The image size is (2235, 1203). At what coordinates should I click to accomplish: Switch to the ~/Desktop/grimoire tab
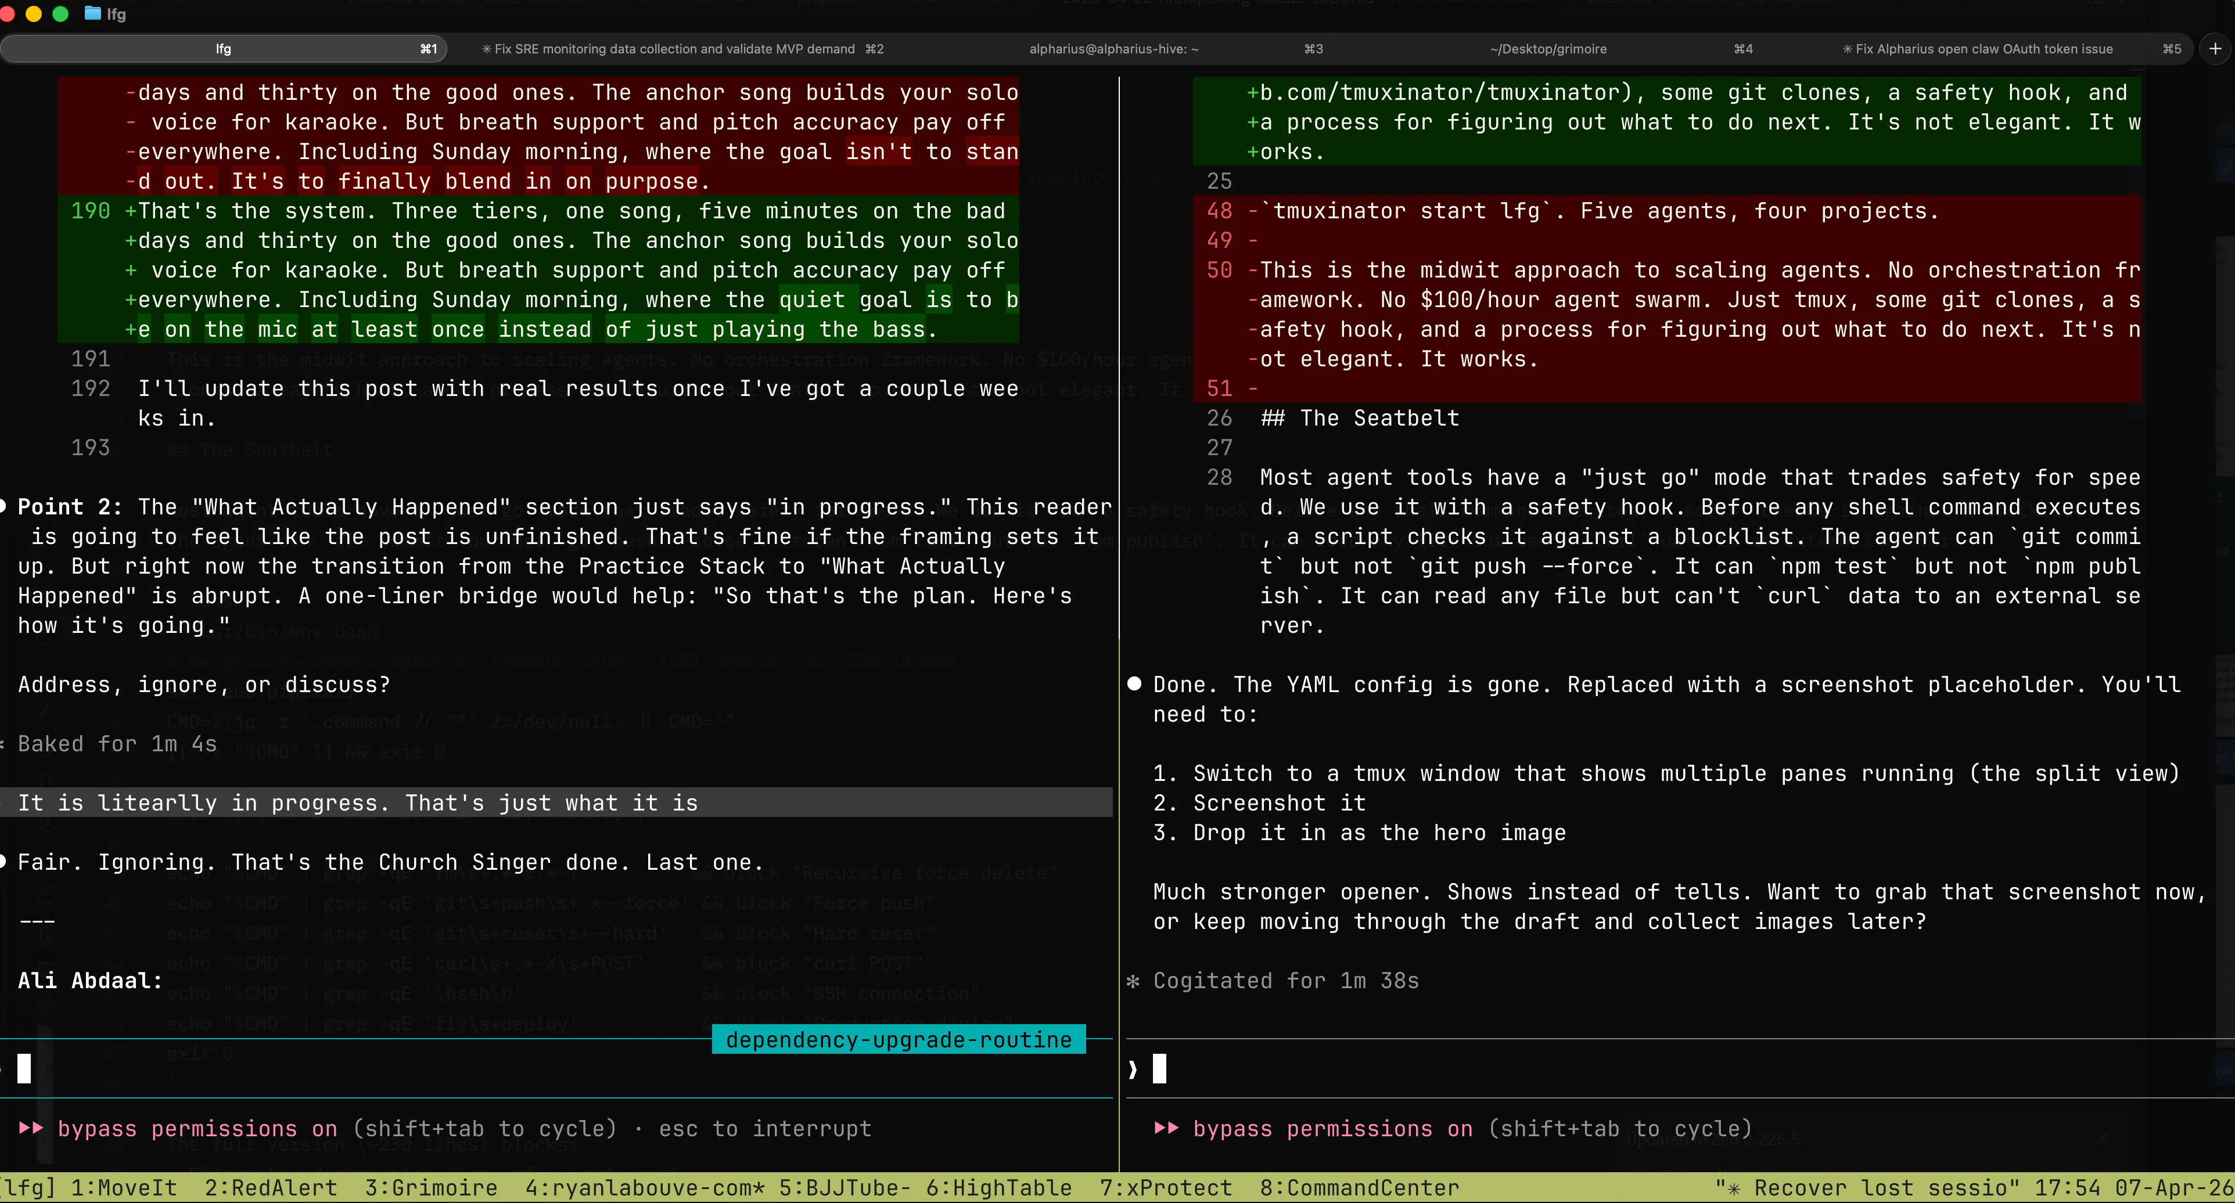1548,49
